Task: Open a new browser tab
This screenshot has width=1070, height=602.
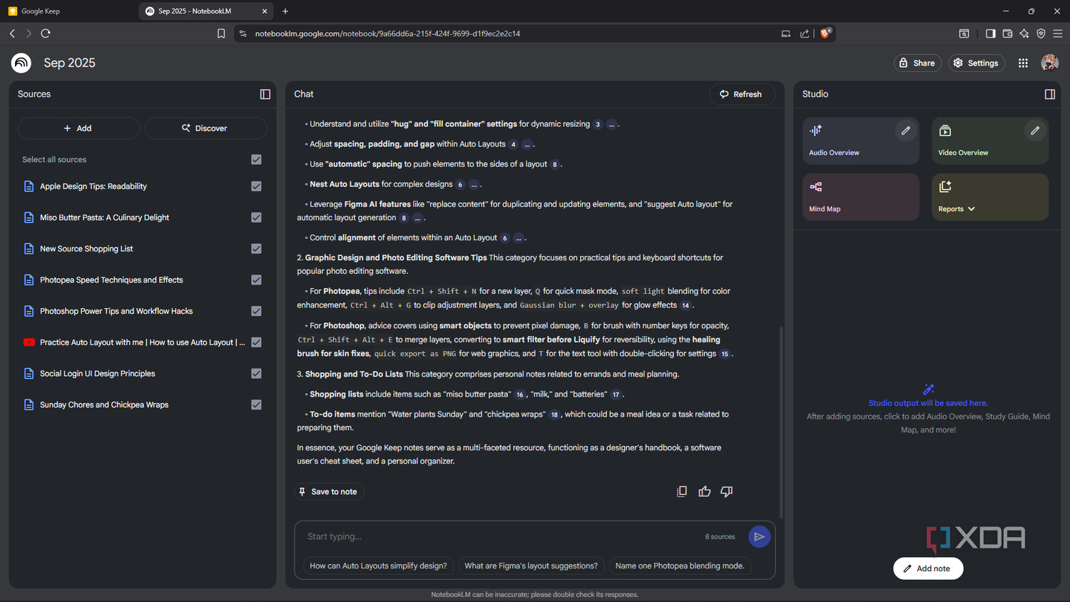Action: pyautogui.click(x=285, y=11)
